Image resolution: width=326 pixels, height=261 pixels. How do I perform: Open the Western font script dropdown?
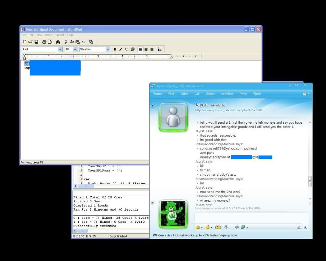(108, 49)
